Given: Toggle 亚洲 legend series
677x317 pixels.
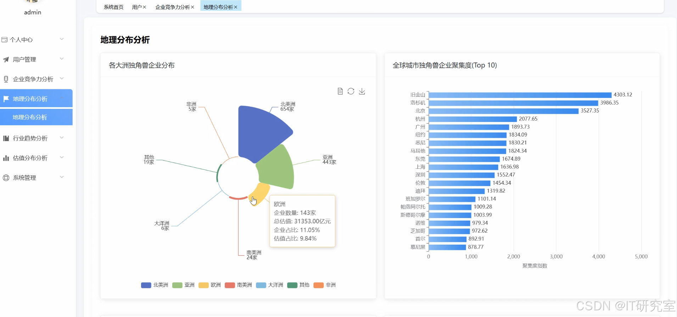Looking at the screenshot, I should pos(183,285).
